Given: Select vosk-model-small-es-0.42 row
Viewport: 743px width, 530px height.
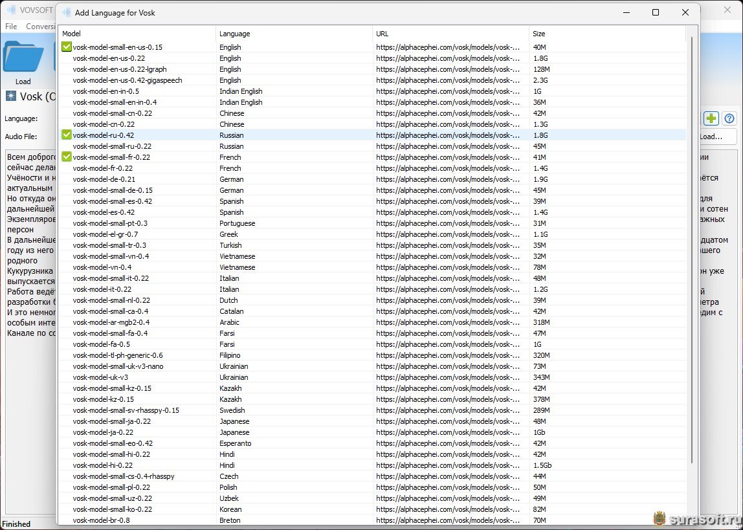Looking at the screenshot, I should click(x=372, y=201).
